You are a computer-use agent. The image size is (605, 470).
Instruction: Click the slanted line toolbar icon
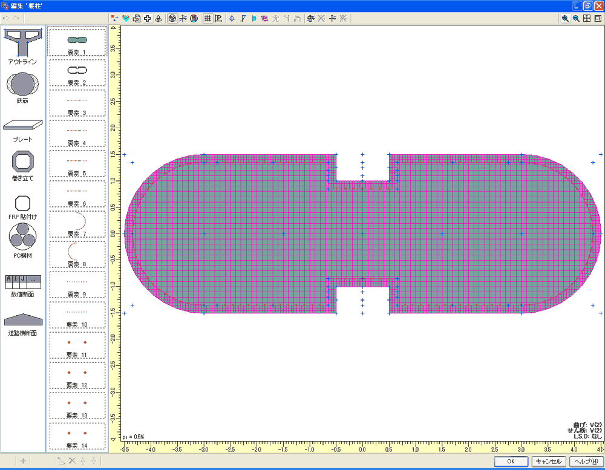pyautogui.click(x=243, y=18)
